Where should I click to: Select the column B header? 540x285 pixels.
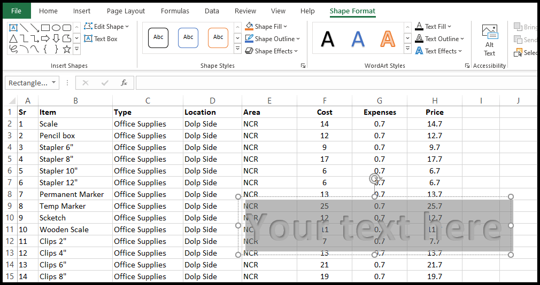point(75,101)
